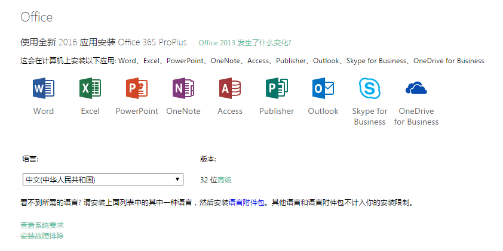Screen dimensions: 503x251
Task: Click the PowerPoint text label
Action: pos(137,111)
